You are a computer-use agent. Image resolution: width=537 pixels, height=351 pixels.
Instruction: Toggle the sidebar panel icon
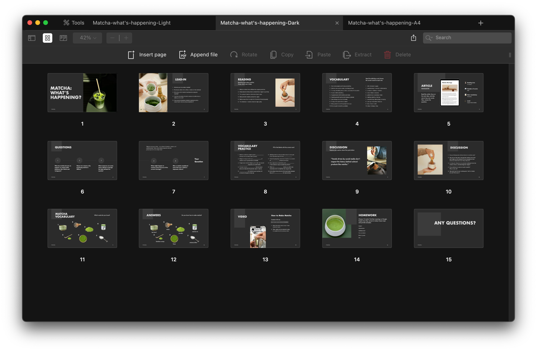tap(31, 38)
